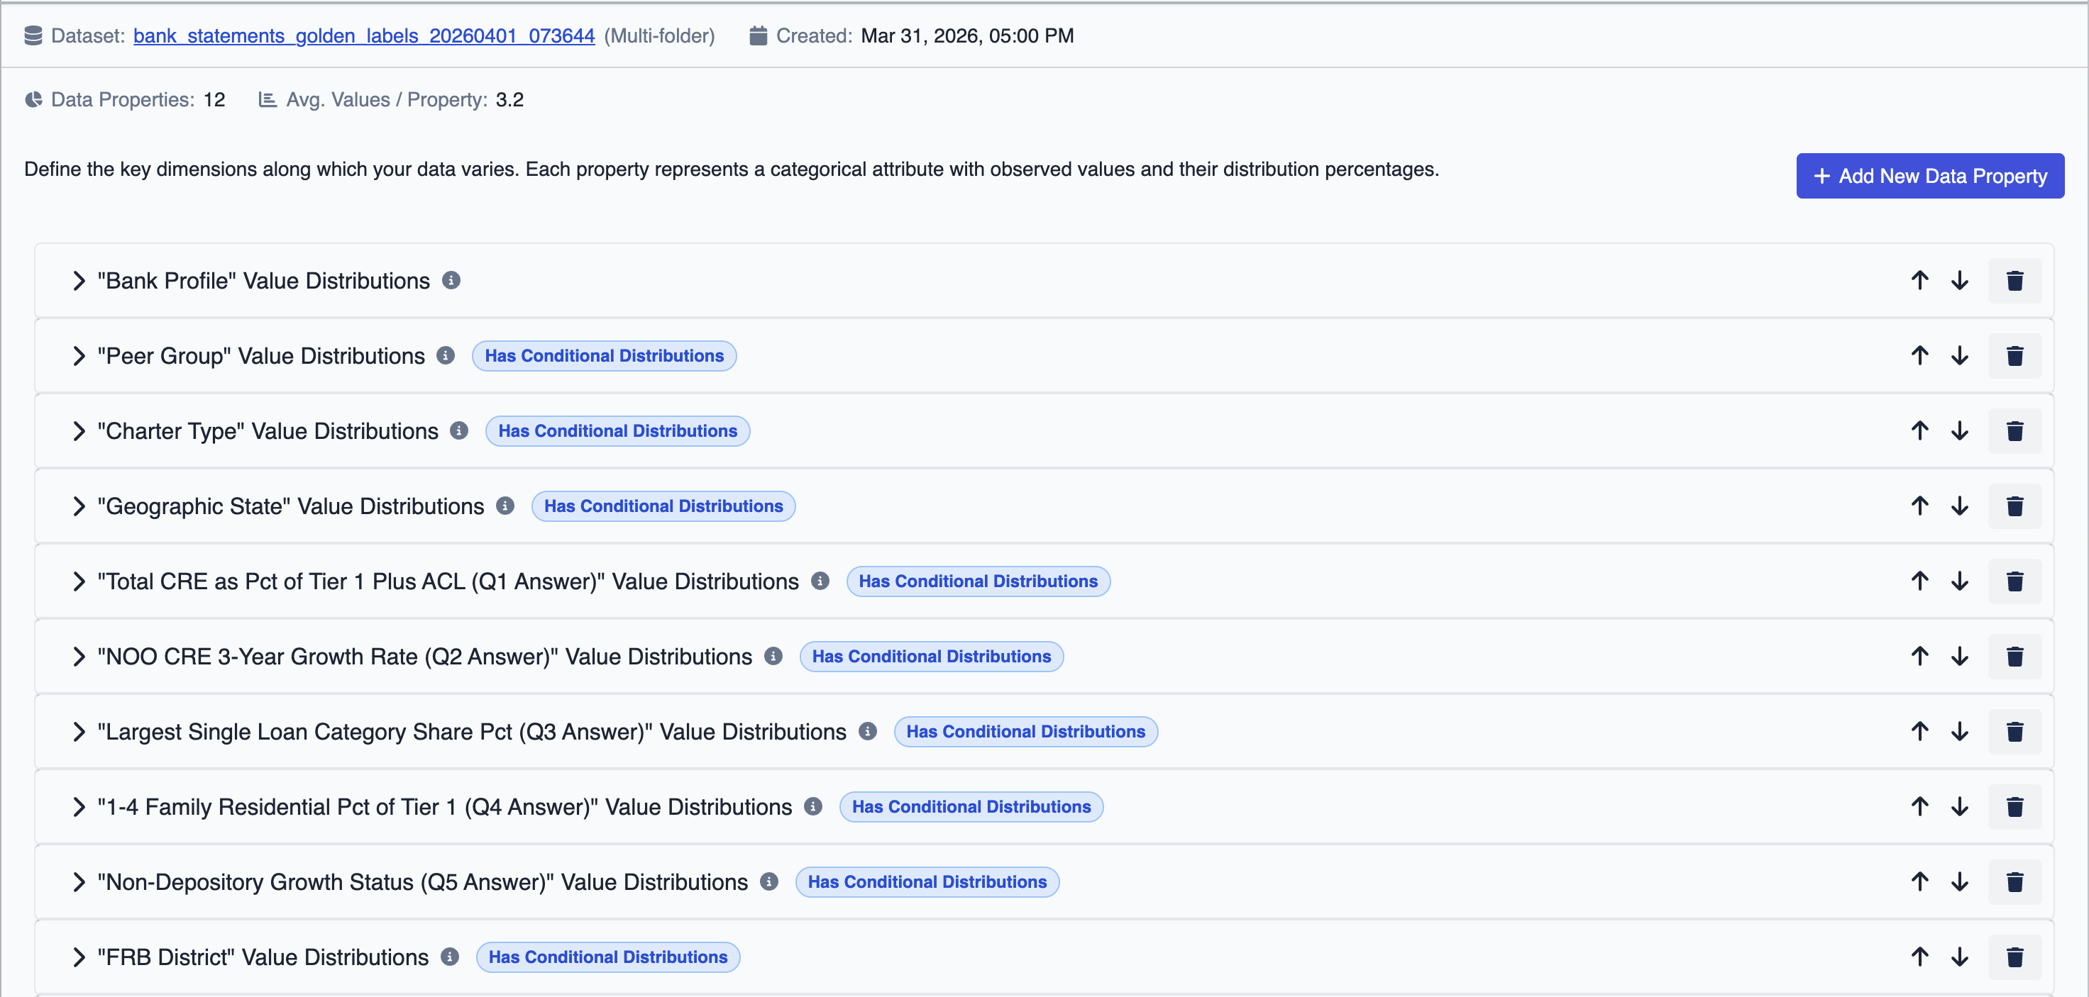The width and height of the screenshot is (2089, 997).
Task: Click info icon next to FRB District
Action: [x=450, y=957]
